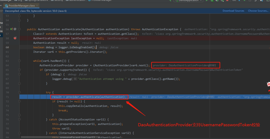Click the green Run button in toolbar
This screenshot has width=270, height=139.
coord(207,1)
